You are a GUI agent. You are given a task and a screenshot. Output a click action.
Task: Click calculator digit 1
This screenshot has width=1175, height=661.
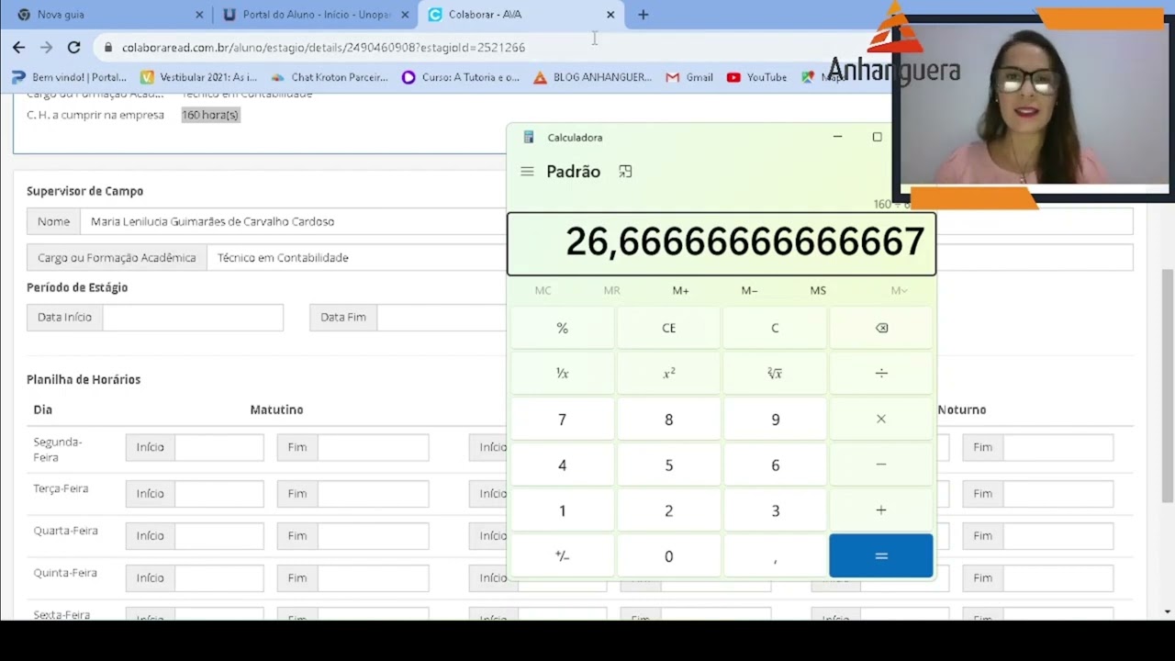(x=563, y=510)
